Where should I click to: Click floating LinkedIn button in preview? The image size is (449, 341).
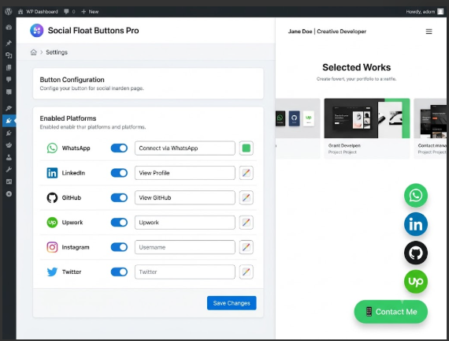(416, 224)
